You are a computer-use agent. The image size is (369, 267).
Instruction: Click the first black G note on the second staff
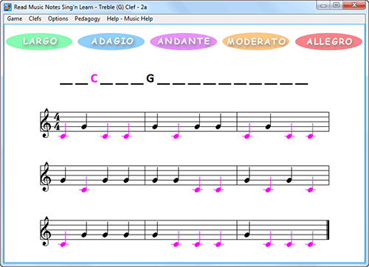pos(63,180)
